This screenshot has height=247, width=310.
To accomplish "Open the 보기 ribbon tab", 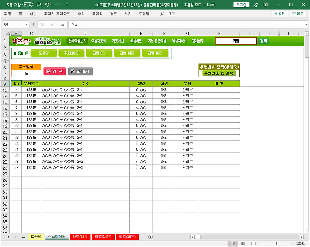I will pyautogui.click(x=128, y=14).
